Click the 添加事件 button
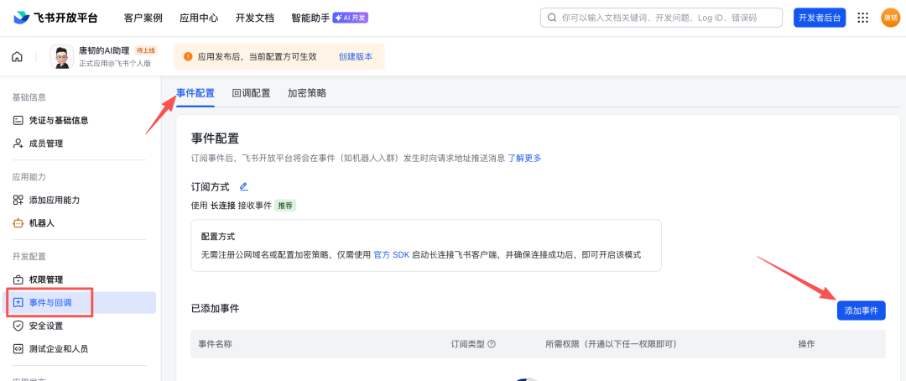The height and width of the screenshot is (381, 906). (x=861, y=311)
